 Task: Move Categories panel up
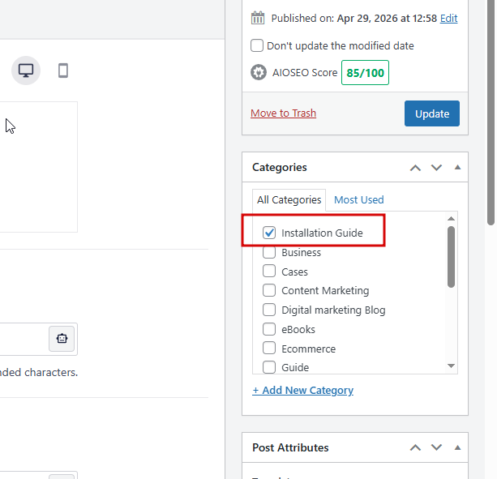tap(415, 168)
